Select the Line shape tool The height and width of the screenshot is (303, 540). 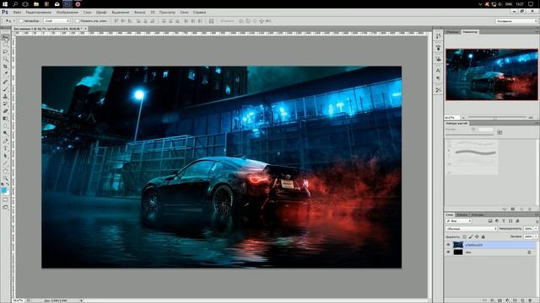(5, 163)
